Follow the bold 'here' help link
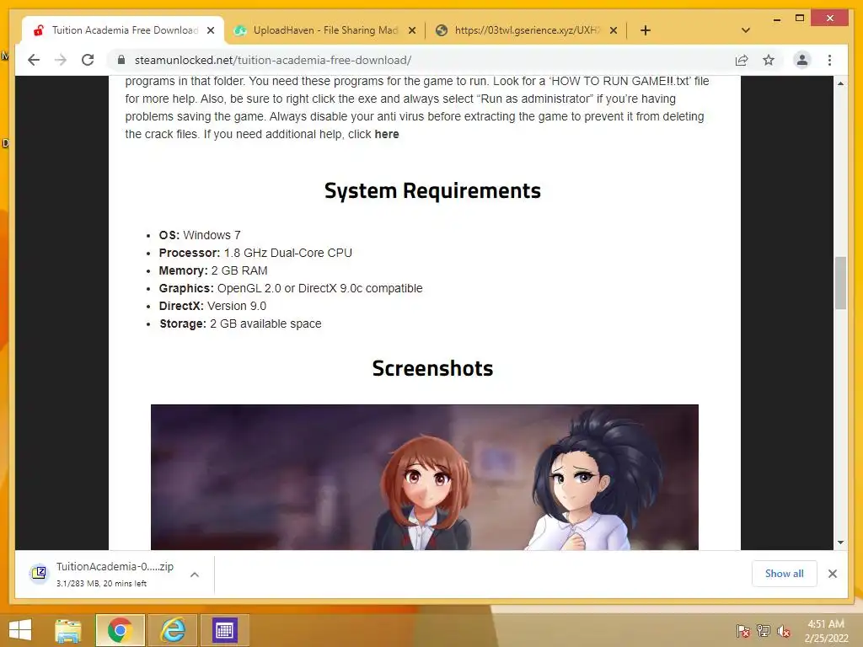The image size is (863, 647). coord(386,134)
